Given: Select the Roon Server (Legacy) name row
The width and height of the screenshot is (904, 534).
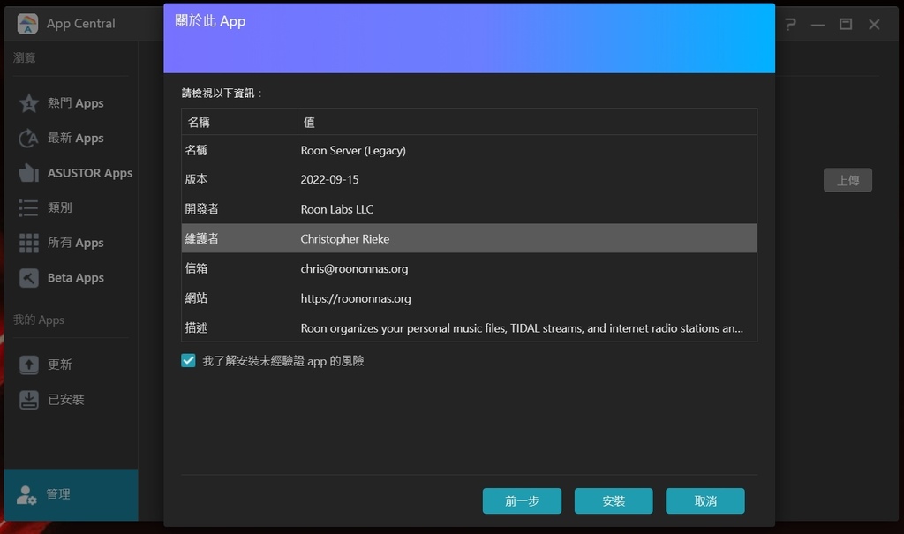Looking at the screenshot, I should (x=470, y=151).
